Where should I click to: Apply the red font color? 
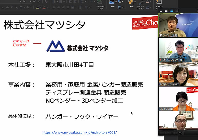44,7
